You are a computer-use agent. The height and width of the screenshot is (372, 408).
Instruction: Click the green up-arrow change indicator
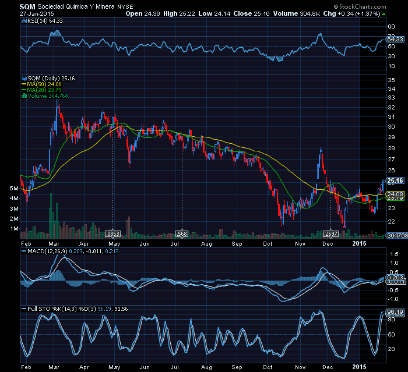click(x=384, y=14)
